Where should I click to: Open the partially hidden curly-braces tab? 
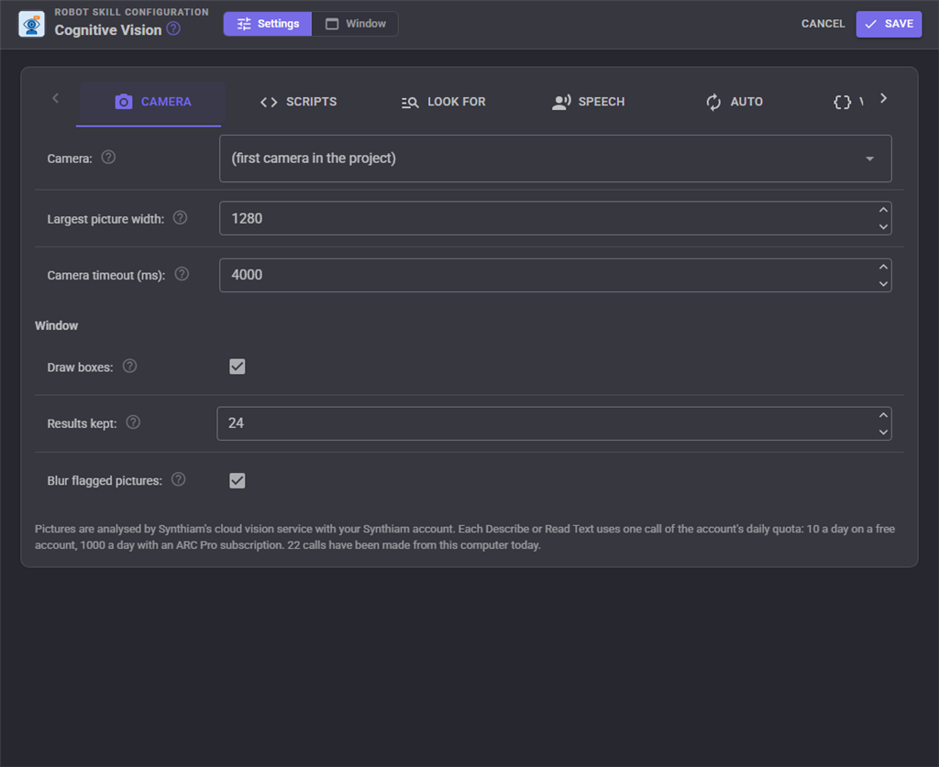[847, 103]
